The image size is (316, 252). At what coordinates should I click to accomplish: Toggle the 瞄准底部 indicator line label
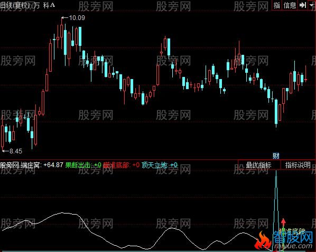click(x=121, y=165)
